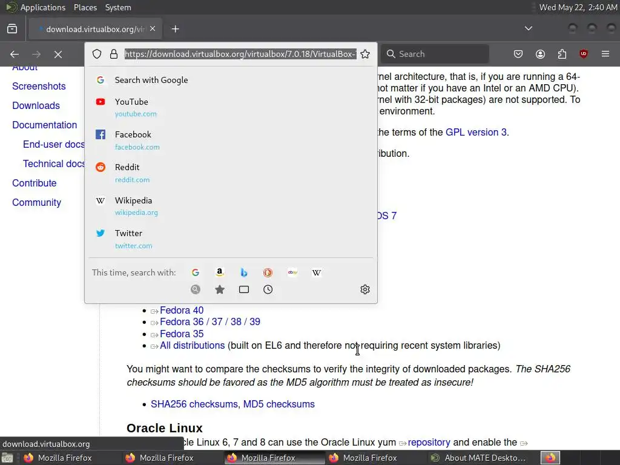The width and height of the screenshot is (620, 465).
Task: Open a new tab with plus button
Action: click(x=175, y=29)
